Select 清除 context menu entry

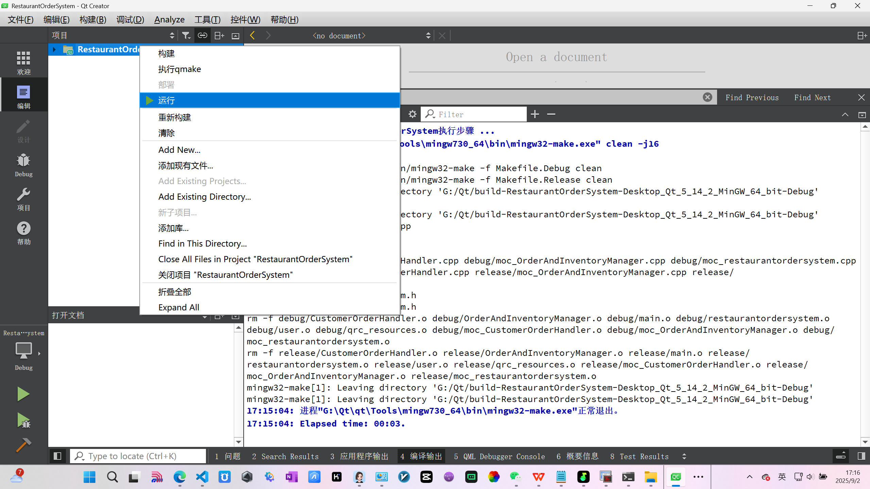270,133
